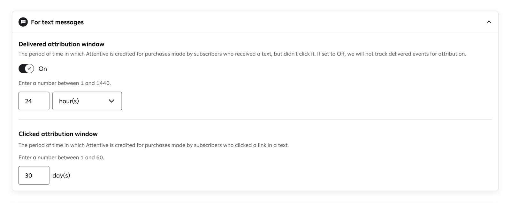The height and width of the screenshot is (203, 511).
Task: Click the input field containing 24
Action: [34, 101]
